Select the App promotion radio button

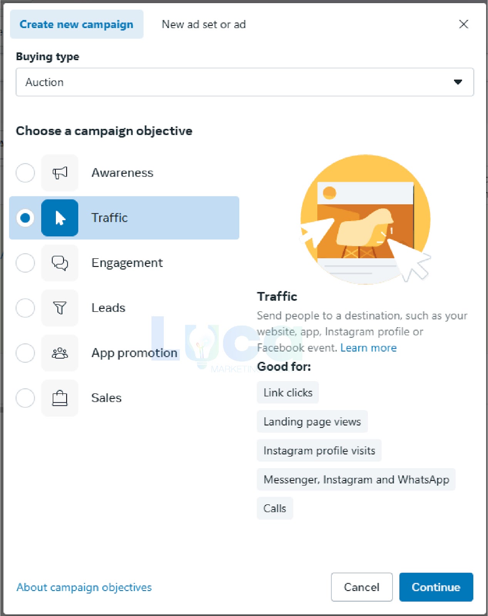point(25,353)
